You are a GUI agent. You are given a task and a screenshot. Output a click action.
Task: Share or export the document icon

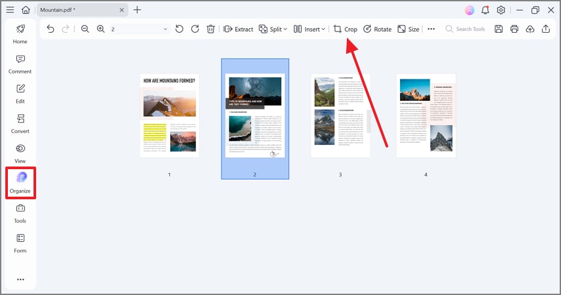[546, 29]
